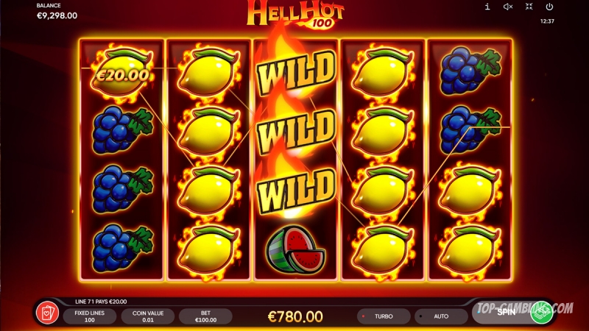The width and height of the screenshot is (589, 331).
Task: Click the Balance €9,298.00 display
Action: click(57, 11)
